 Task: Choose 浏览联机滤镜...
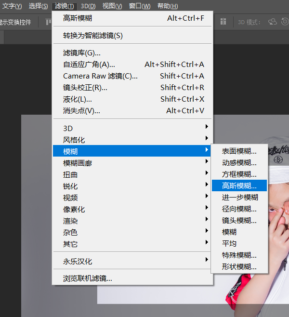click(x=132, y=278)
